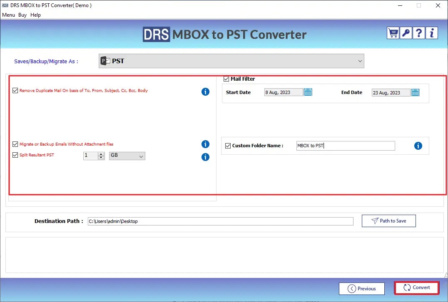Show info for Migrate Without Attachment option
The image size is (448, 302).
(x=205, y=144)
